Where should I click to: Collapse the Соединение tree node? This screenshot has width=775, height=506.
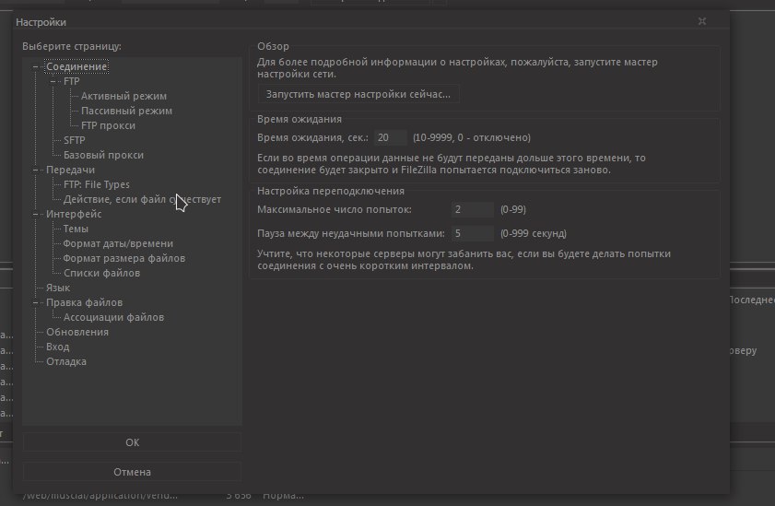coord(36,66)
